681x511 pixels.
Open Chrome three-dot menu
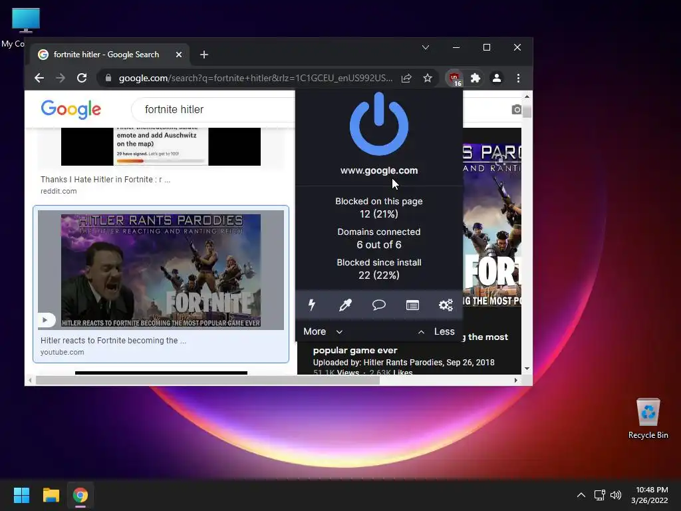coord(518,79)
